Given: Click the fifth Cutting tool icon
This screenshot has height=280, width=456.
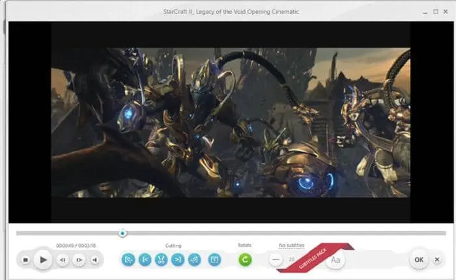Looking at the screenshot, I should pos(194,259).
